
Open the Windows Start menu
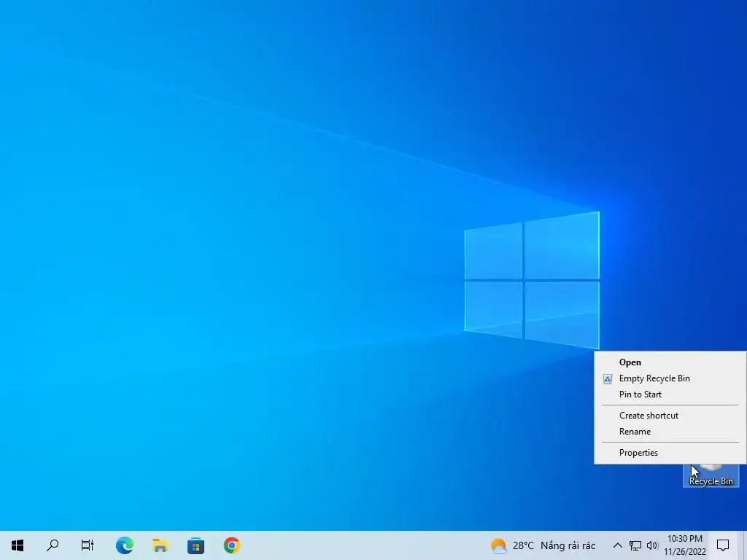pos(18,545)
